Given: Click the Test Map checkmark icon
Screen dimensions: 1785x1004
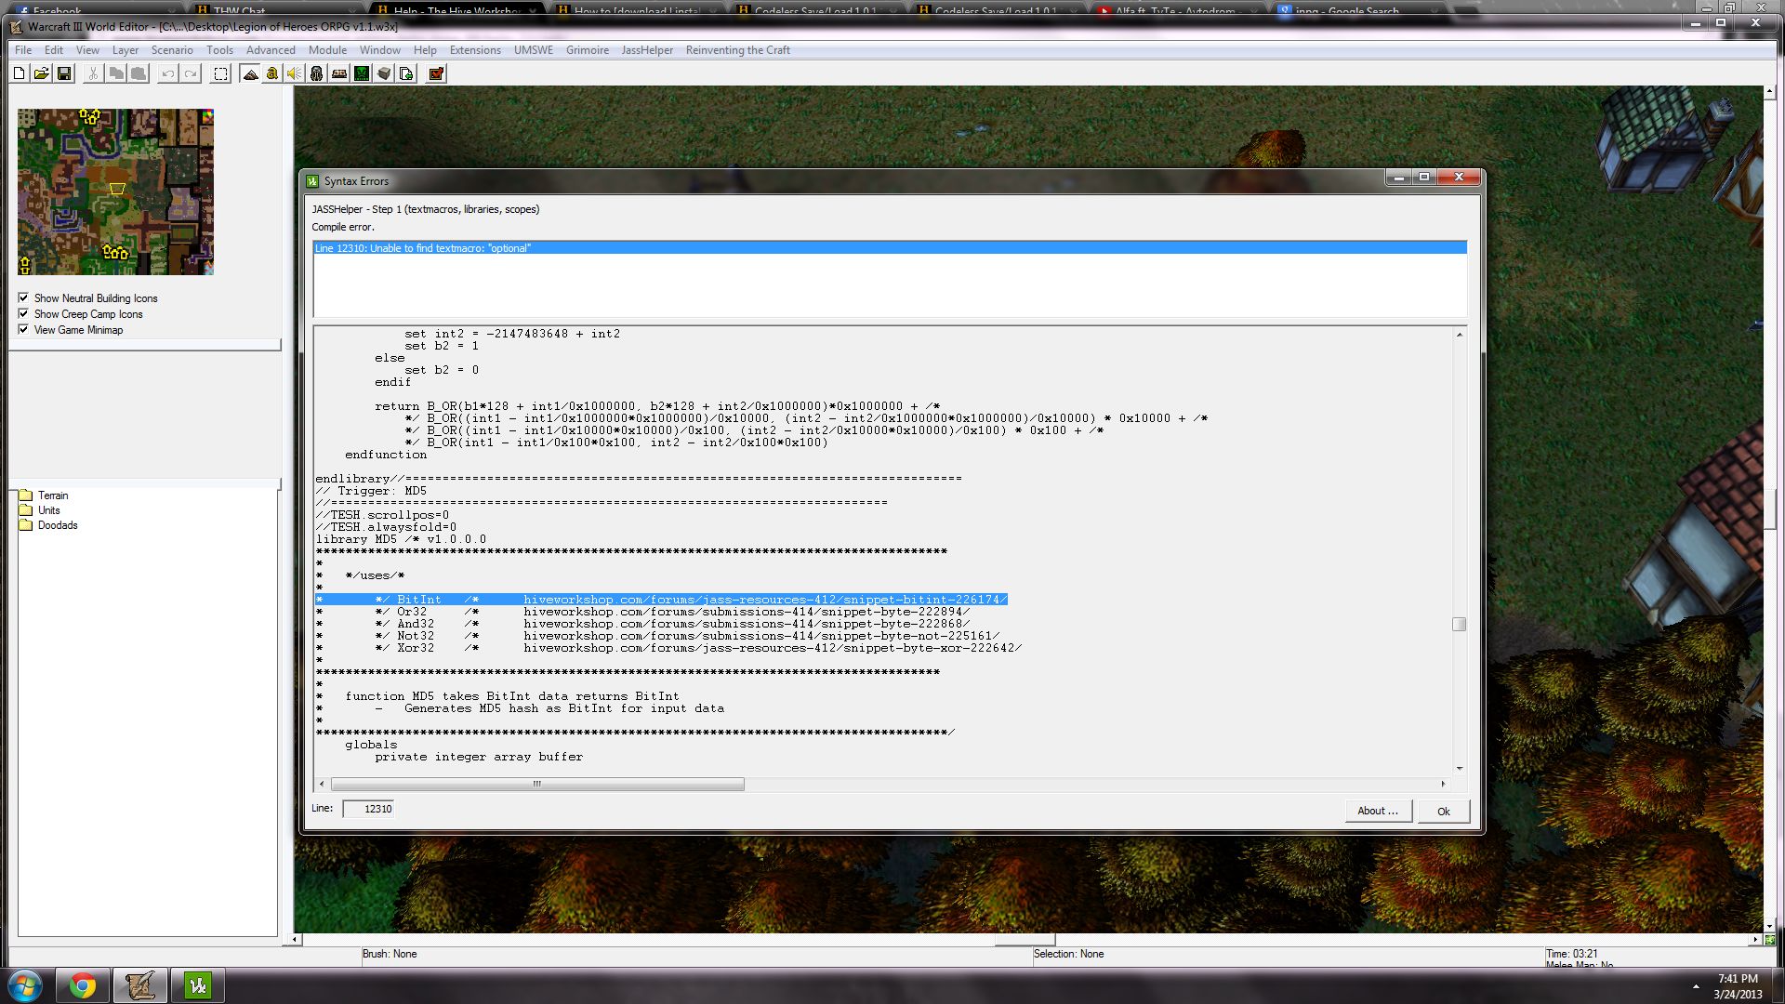Looking at the screenshot, I should click(436, 73).
